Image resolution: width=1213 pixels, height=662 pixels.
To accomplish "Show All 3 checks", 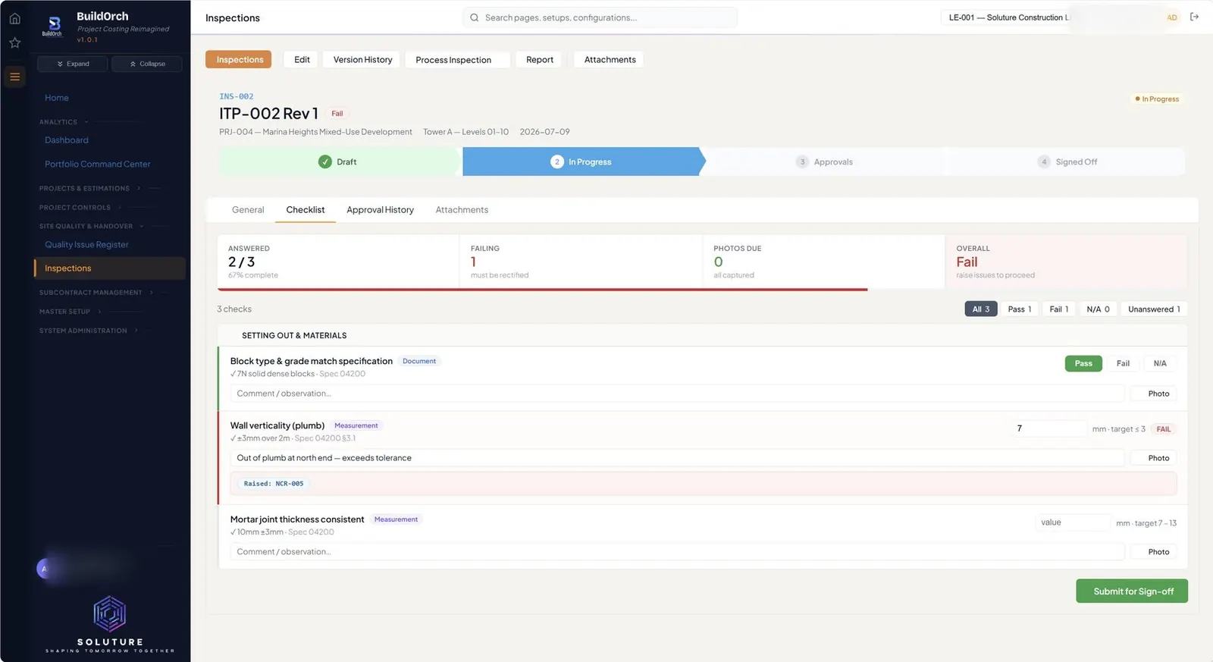I will (x=981, y=309).
